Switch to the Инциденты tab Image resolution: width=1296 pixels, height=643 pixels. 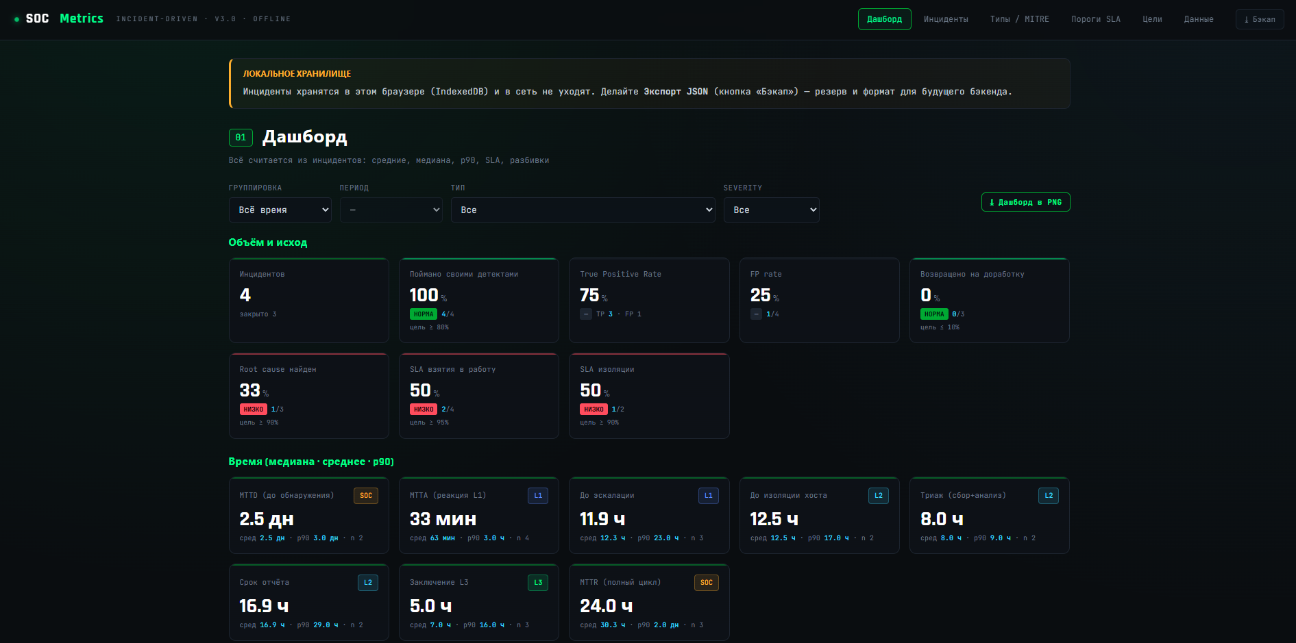pyautogui.click(x=946, y=19)
